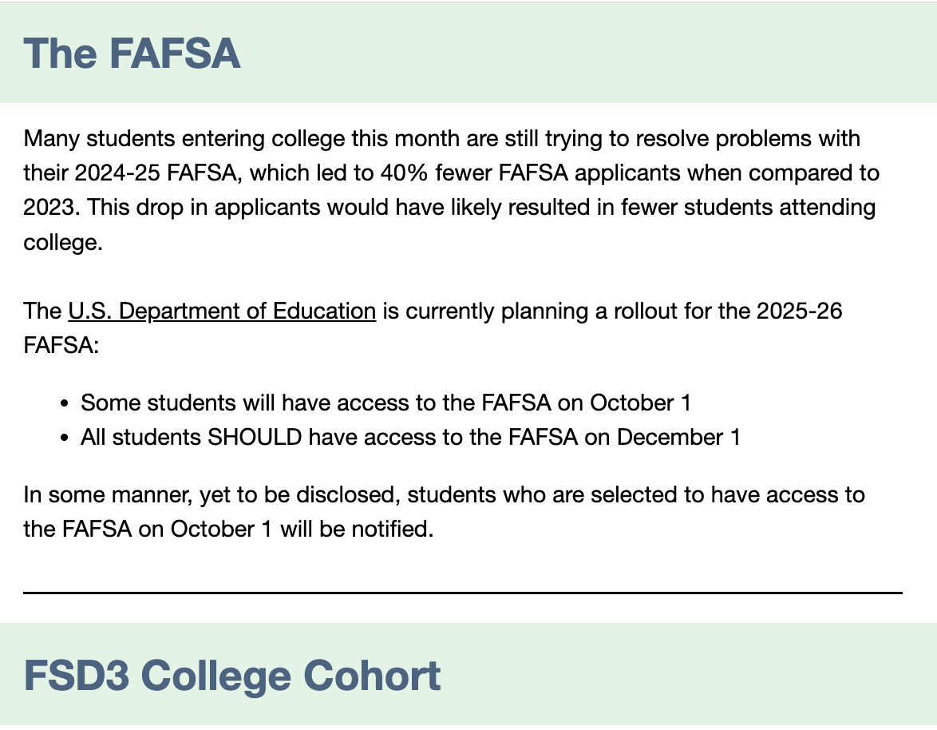Click "FAFSA:" before the bullet list

pos(61,346)
